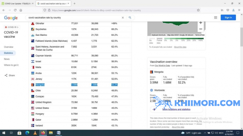Open map Keyboard shortcuts
This screenshot has width=243, height=136.
click(158, 35)
